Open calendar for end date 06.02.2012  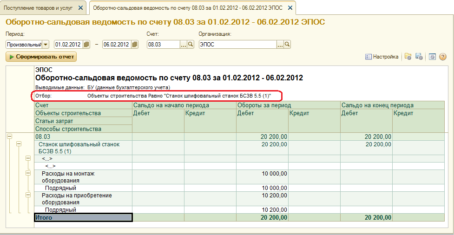(x=135, y=45)
